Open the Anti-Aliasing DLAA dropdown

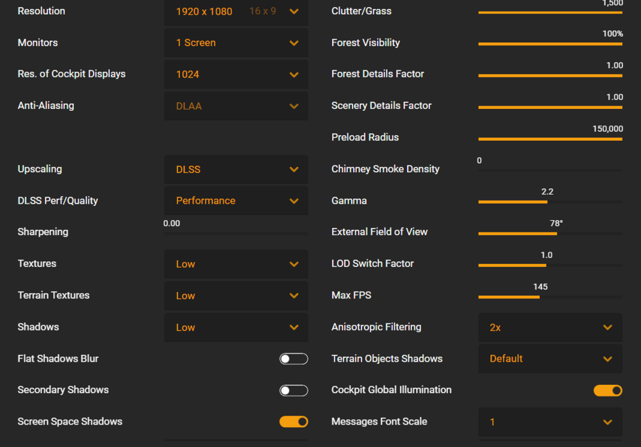click(236, 106)
